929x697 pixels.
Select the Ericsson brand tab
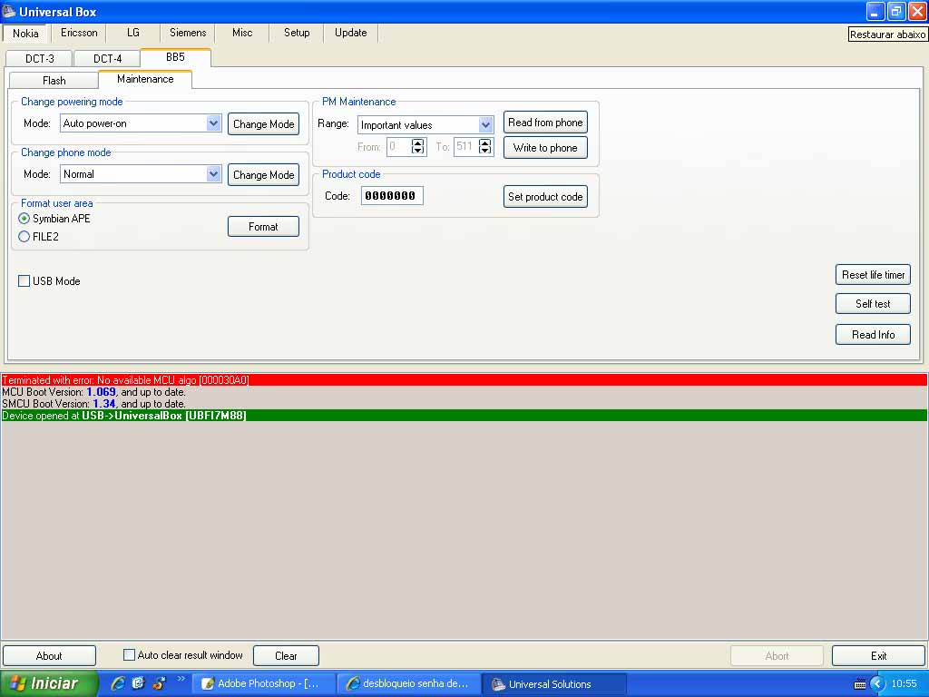click(x=79, y=33)
